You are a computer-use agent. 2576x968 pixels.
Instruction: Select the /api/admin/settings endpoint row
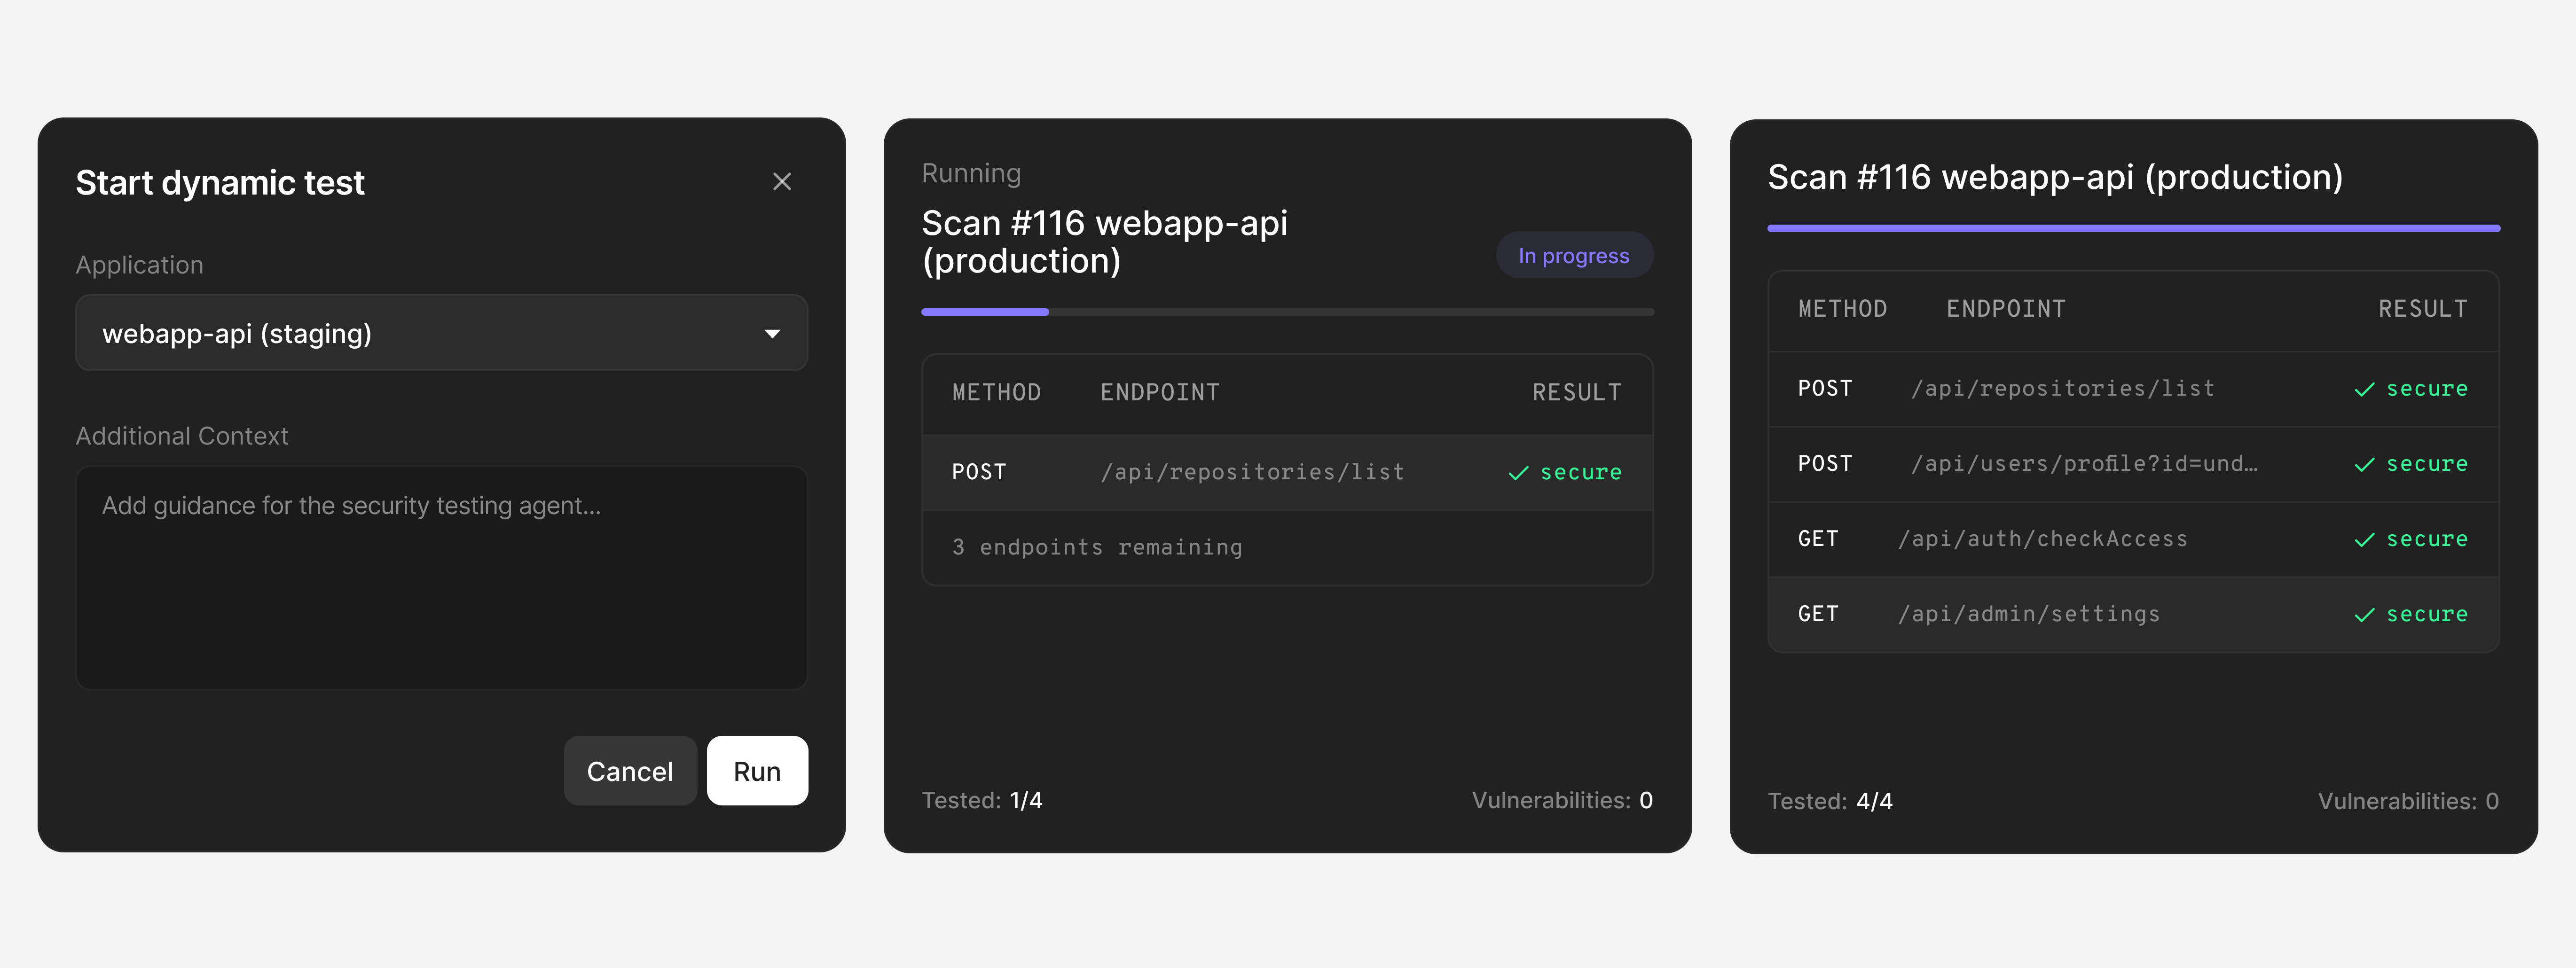[2133, 614]
